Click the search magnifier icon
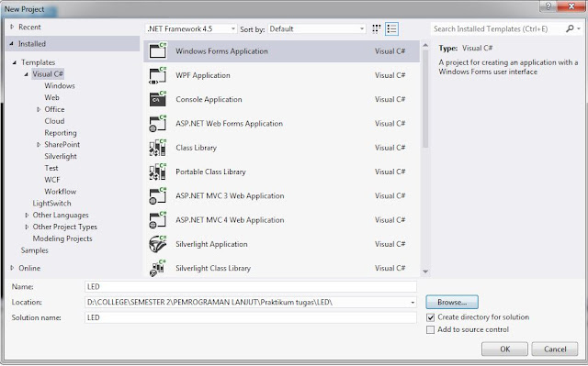Viewport: 588px width, 366px height. [570, 28]
